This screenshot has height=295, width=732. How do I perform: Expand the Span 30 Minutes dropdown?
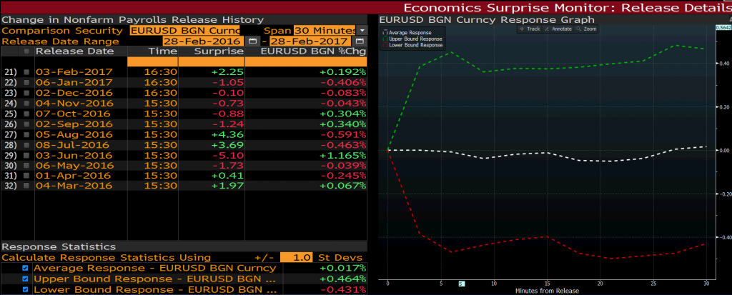pyautogui.click(x=362, y=30)
